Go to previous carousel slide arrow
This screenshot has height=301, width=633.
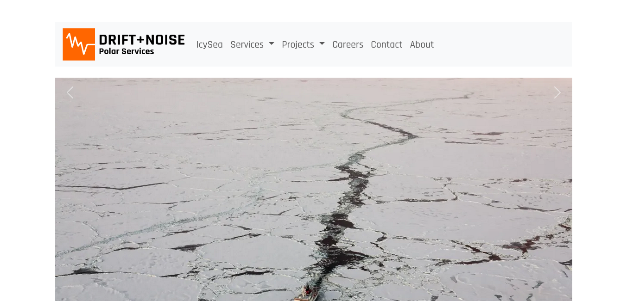[70, 92]
